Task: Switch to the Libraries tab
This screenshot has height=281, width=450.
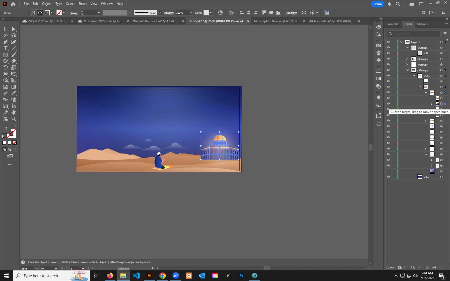Action: pyautogui.click(x=422, y=24)
